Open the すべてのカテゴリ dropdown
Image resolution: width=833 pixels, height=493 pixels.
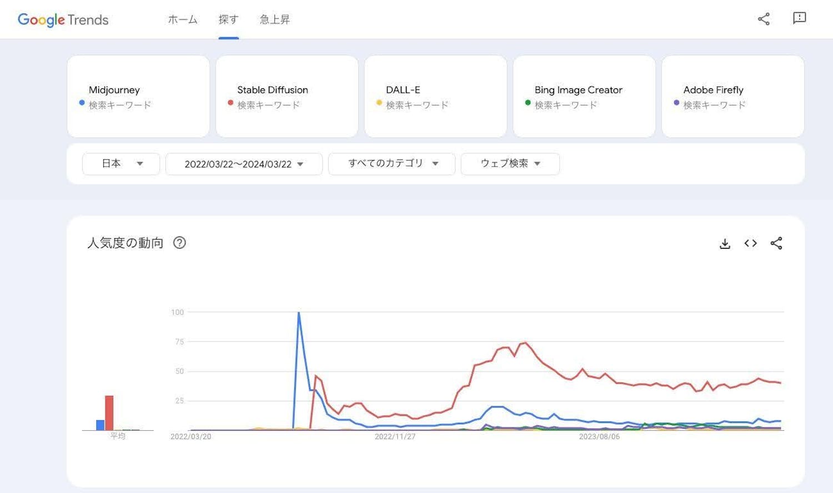(392, 164)
